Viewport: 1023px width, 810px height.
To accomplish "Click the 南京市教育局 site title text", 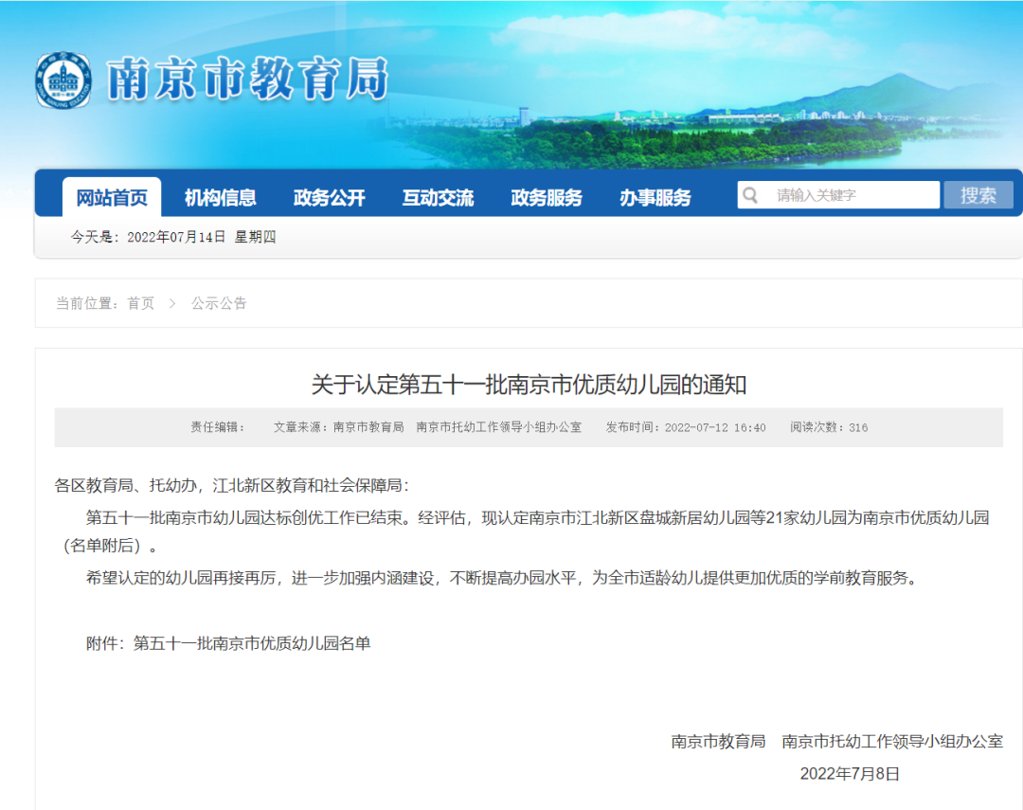I will pyautogui.click(x=248, y=80).
